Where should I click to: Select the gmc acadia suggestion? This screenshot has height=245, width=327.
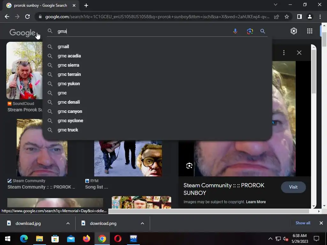pyautogui.click(x=157, y=56)
